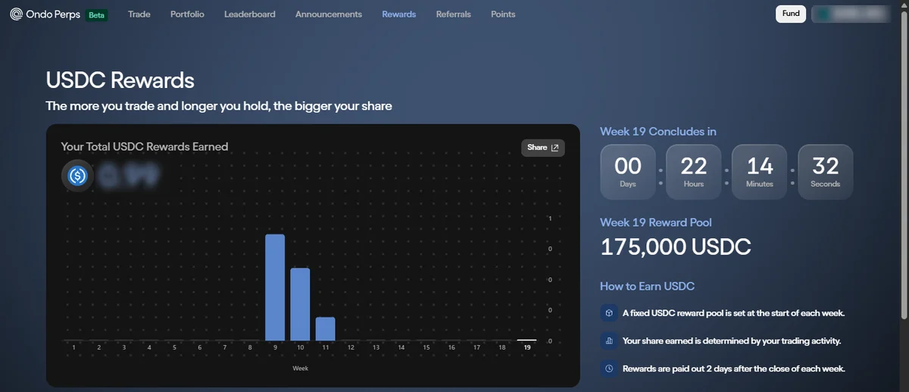Viewport: 909px width, 392px height.
Task: Click 'Rewards are paid out 2 days' text
Action: coord(734,369)
